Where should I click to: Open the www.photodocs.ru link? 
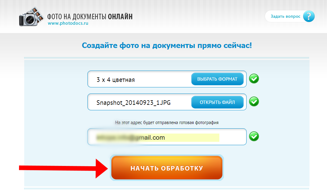coord(68,23)
